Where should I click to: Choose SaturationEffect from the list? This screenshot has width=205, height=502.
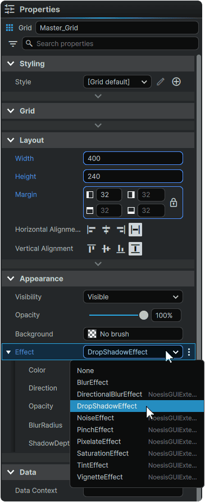click(137, 454)
